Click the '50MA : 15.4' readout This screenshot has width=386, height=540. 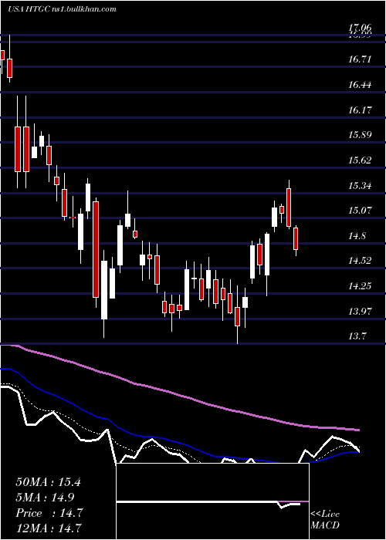[48, 482]
